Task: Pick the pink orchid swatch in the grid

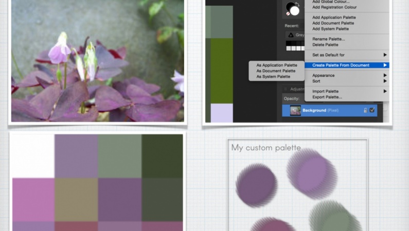Action: click(33, 200)
